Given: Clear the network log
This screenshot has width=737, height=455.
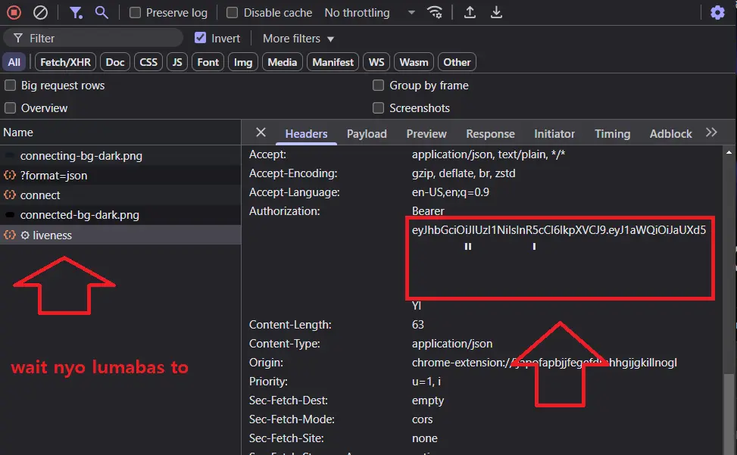Looking at the screenshot, I should (x=40, y=12).
